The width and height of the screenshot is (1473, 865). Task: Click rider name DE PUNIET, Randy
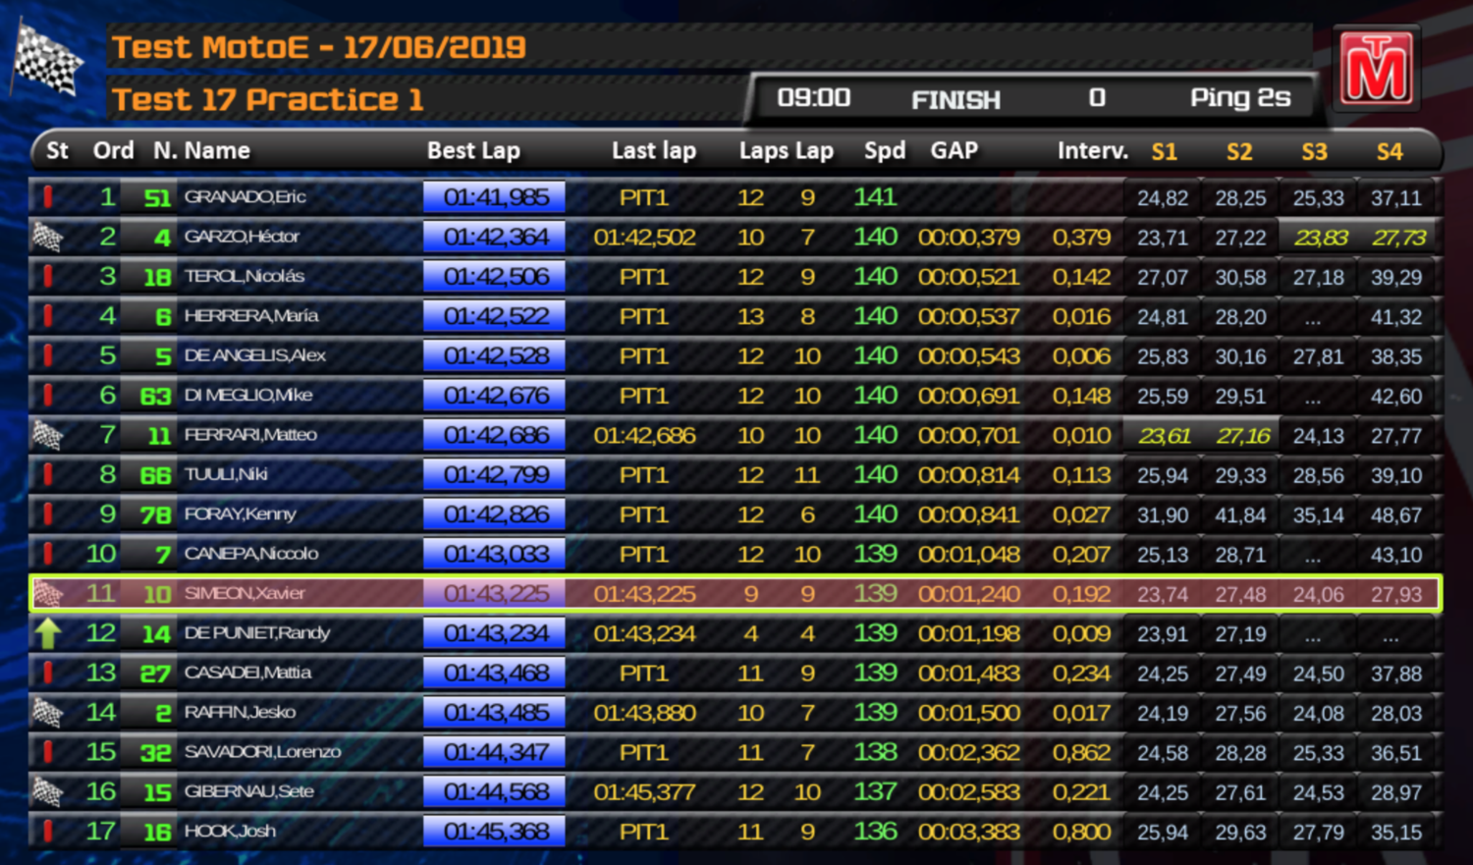256,632
